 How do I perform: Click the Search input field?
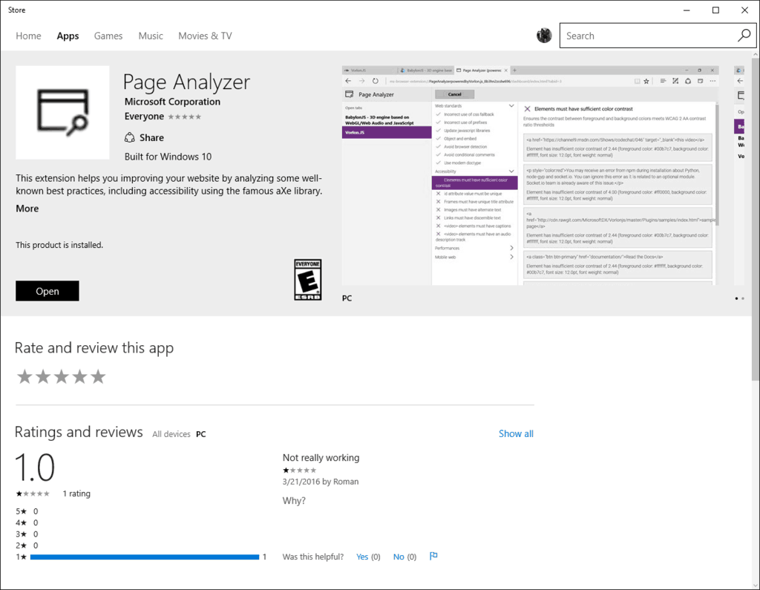(649, 36)
